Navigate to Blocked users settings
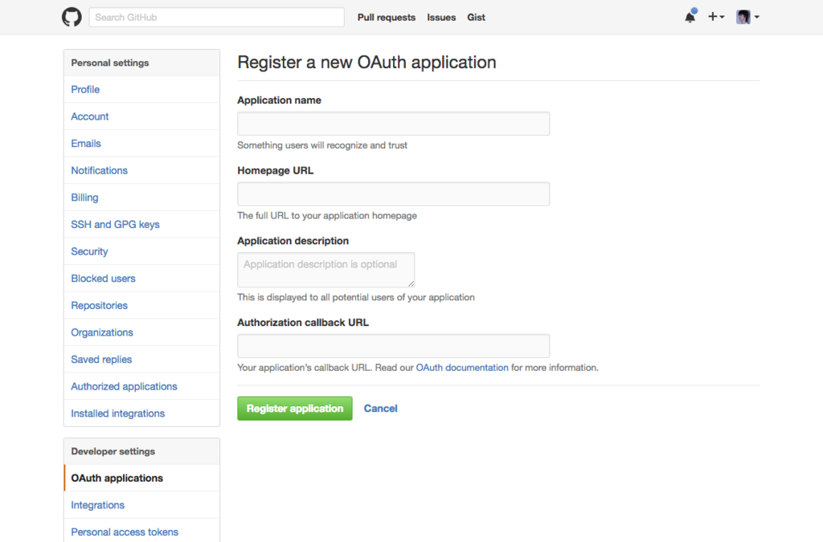Viewport: 823px width, 542px height. click(103, 278)
